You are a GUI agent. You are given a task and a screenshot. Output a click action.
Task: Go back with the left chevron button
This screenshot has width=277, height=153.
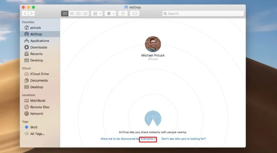point(25,13)
